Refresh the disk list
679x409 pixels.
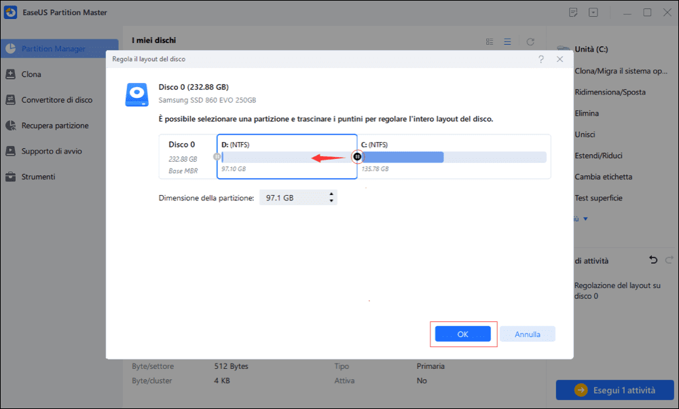530,41
